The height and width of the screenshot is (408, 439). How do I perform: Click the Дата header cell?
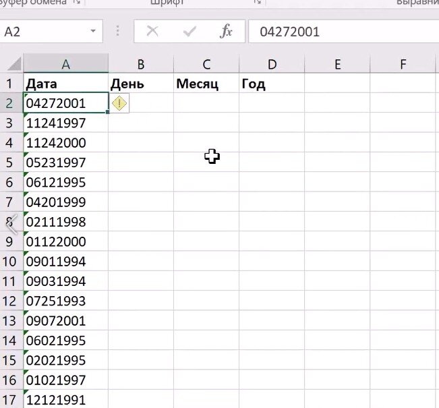click(x=66, y=84)
